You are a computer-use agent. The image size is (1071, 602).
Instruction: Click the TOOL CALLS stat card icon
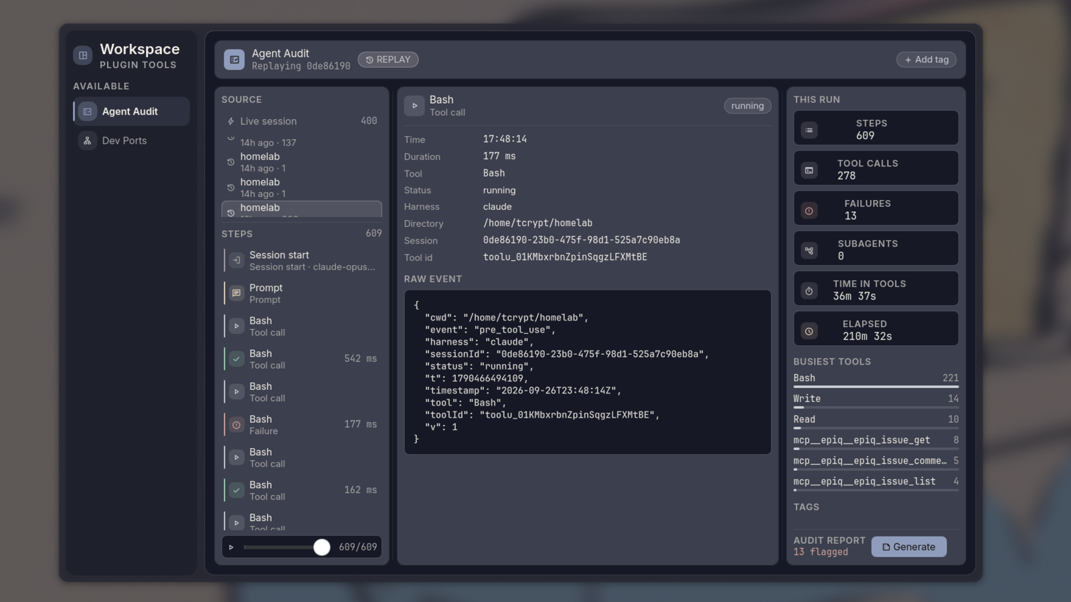click(809, 171)
